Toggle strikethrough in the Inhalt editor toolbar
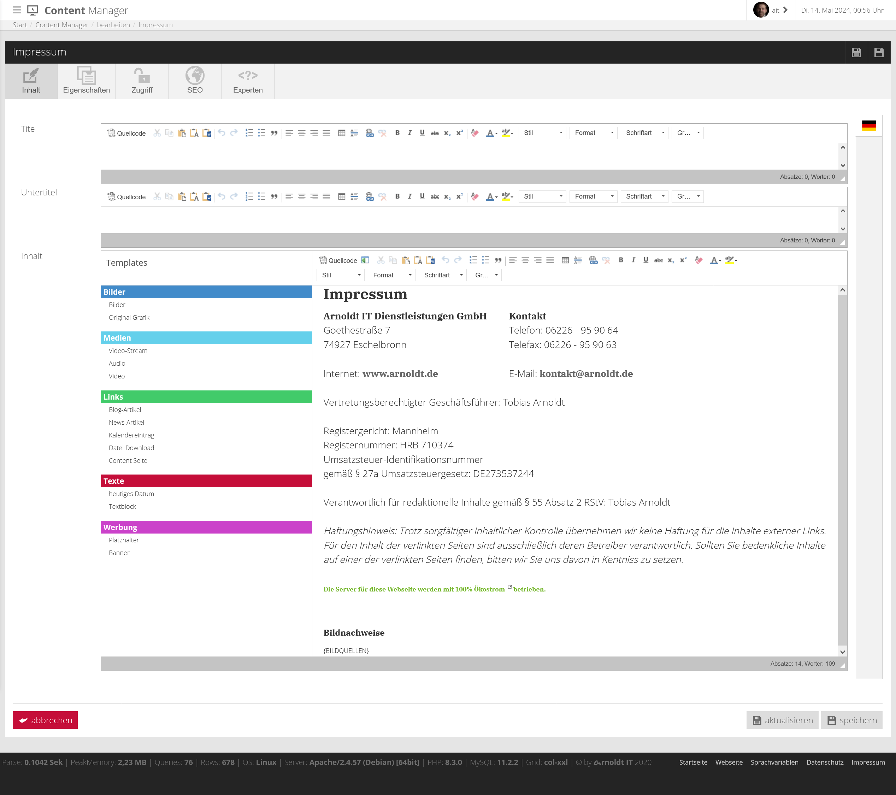Viewport: 896px width, 795px height. coord(658,260)
